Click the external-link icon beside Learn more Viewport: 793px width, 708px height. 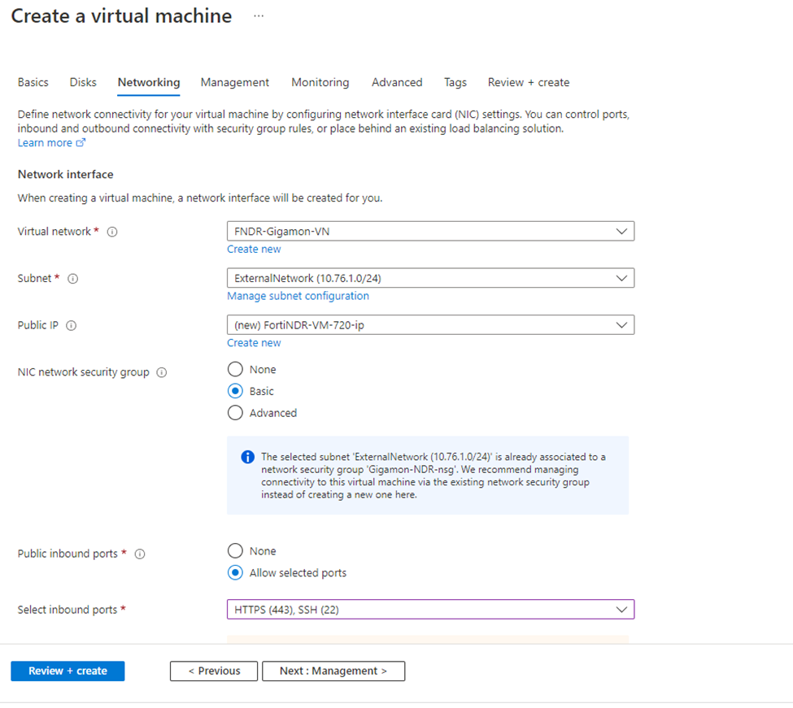coord(81,142)
